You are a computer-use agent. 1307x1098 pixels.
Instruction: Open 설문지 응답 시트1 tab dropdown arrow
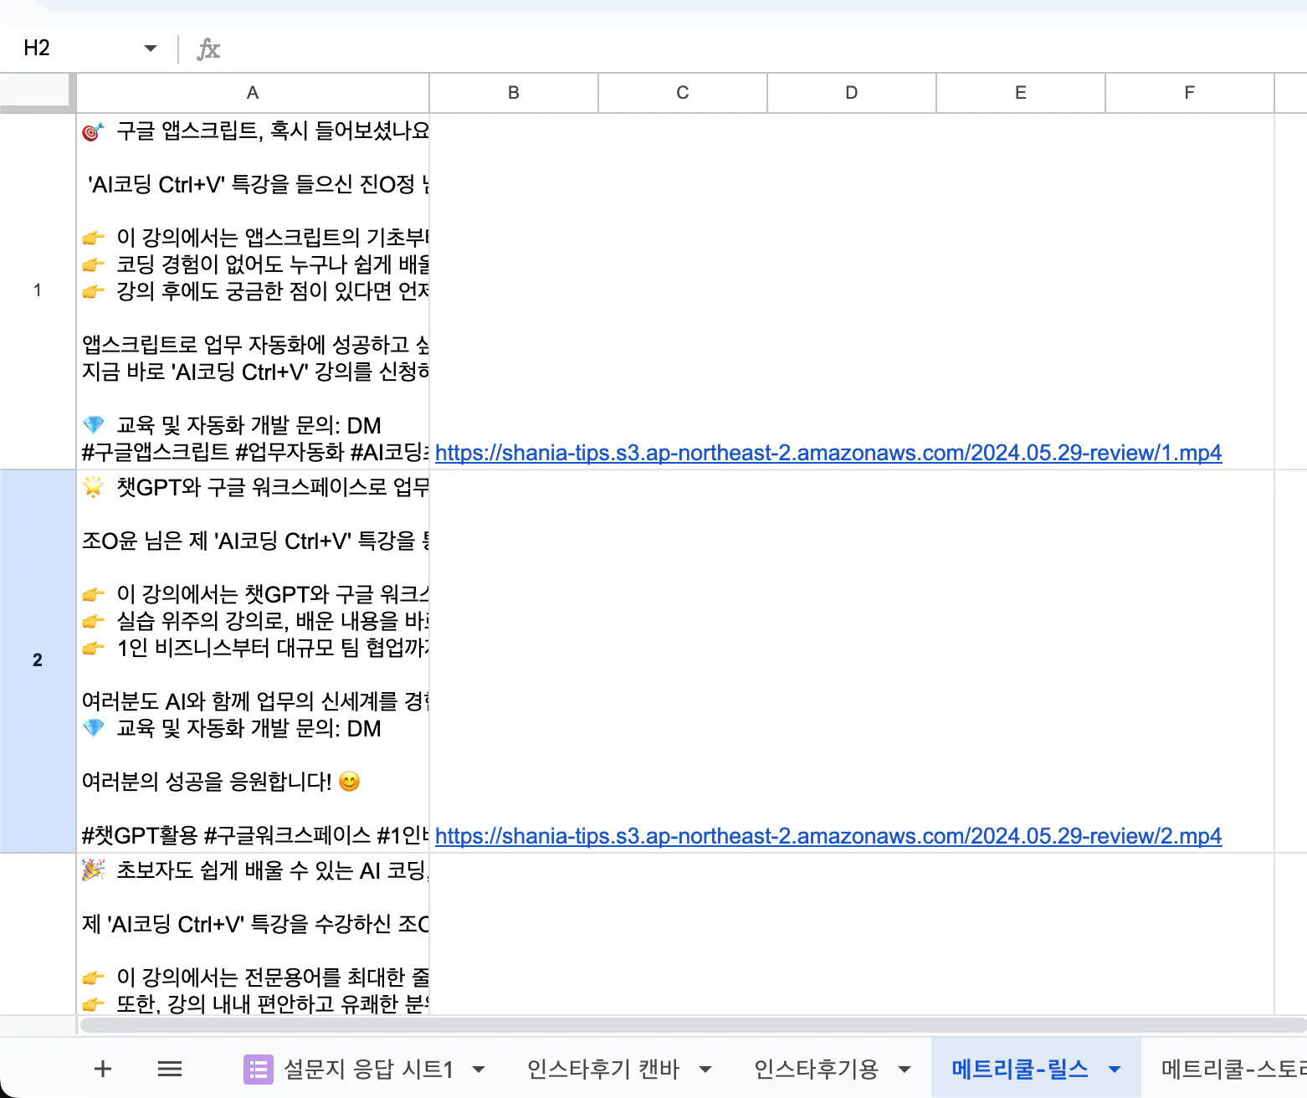(x=479, y=1069)
